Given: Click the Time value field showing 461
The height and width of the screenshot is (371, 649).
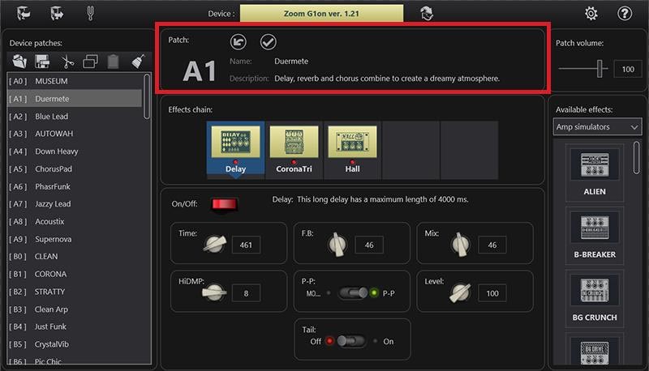Looking at the screenshot, I should 246,245.
